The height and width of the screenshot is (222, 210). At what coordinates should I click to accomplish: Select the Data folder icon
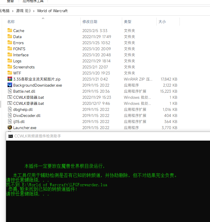click(x=10, y=36)
